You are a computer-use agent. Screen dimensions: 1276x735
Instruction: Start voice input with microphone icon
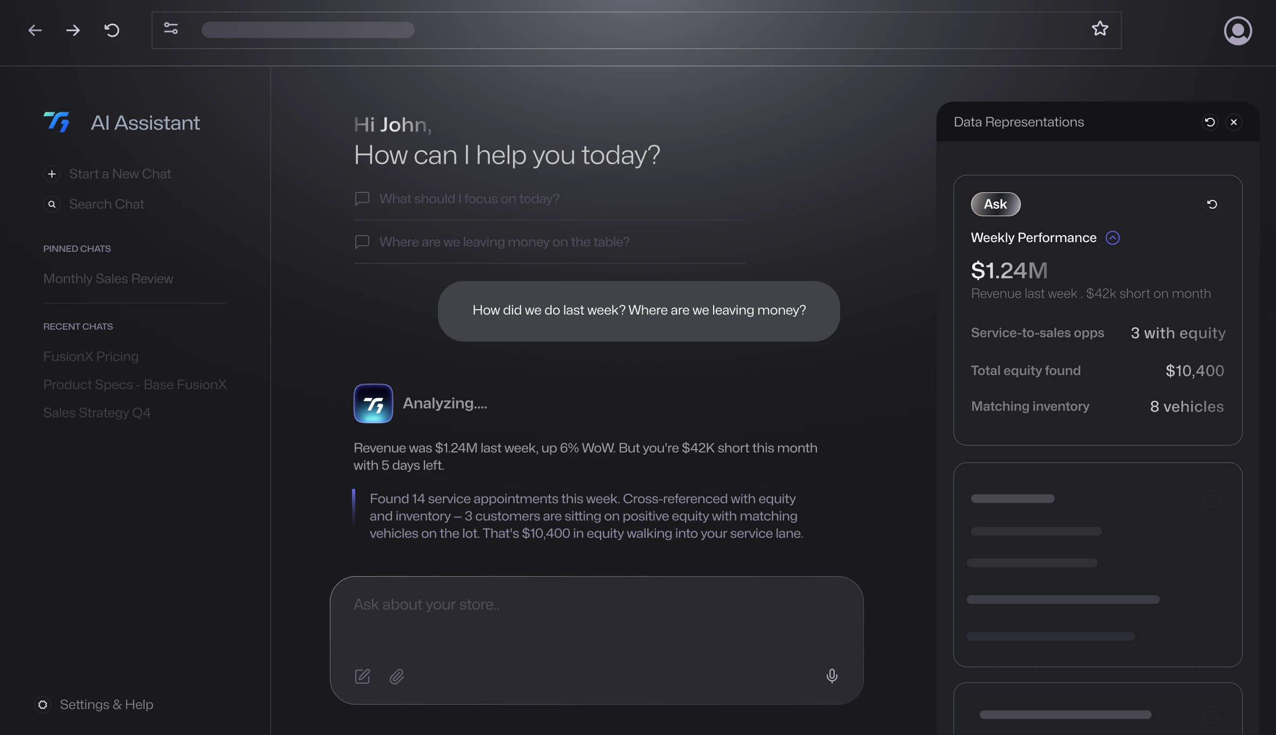[832, 676]
